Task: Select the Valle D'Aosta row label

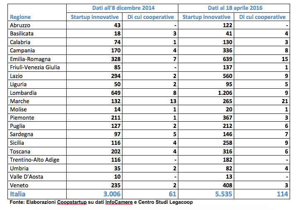Action: (27, 177)
